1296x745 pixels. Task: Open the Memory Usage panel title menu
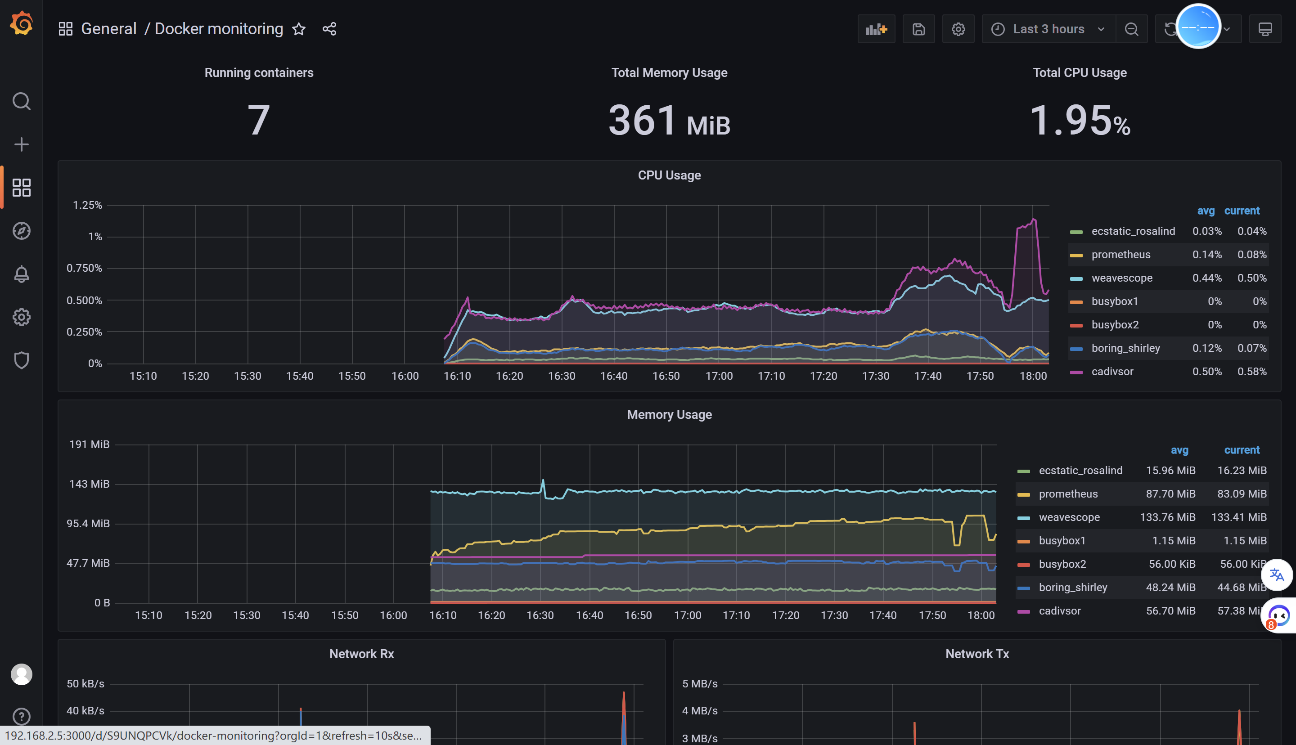[x=669, y=414]
